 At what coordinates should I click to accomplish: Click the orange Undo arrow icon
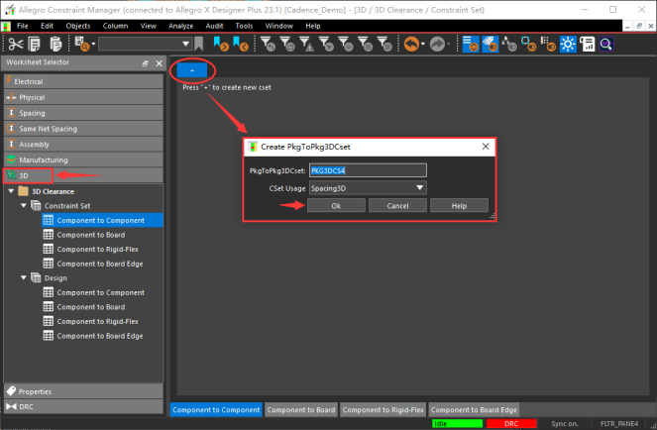click(411, 44)
